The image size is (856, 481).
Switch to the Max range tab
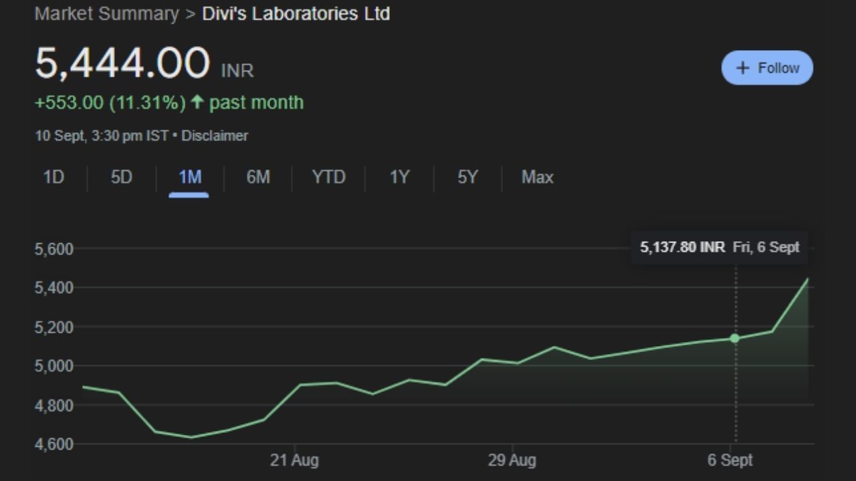(x=537, y=177)
